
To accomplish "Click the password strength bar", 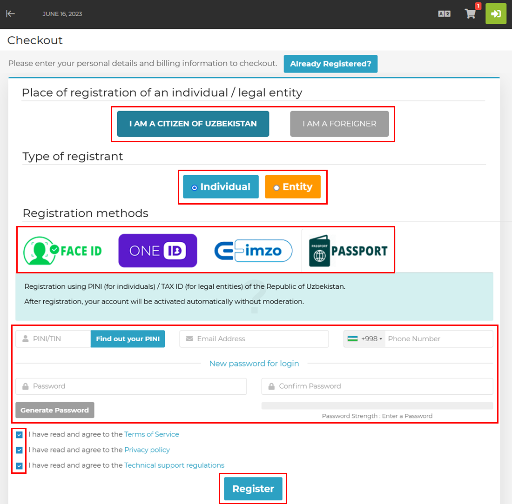I will pyautogui.click(x=377, y=406).
